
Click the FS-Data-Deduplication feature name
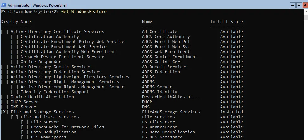pos(168,132)
